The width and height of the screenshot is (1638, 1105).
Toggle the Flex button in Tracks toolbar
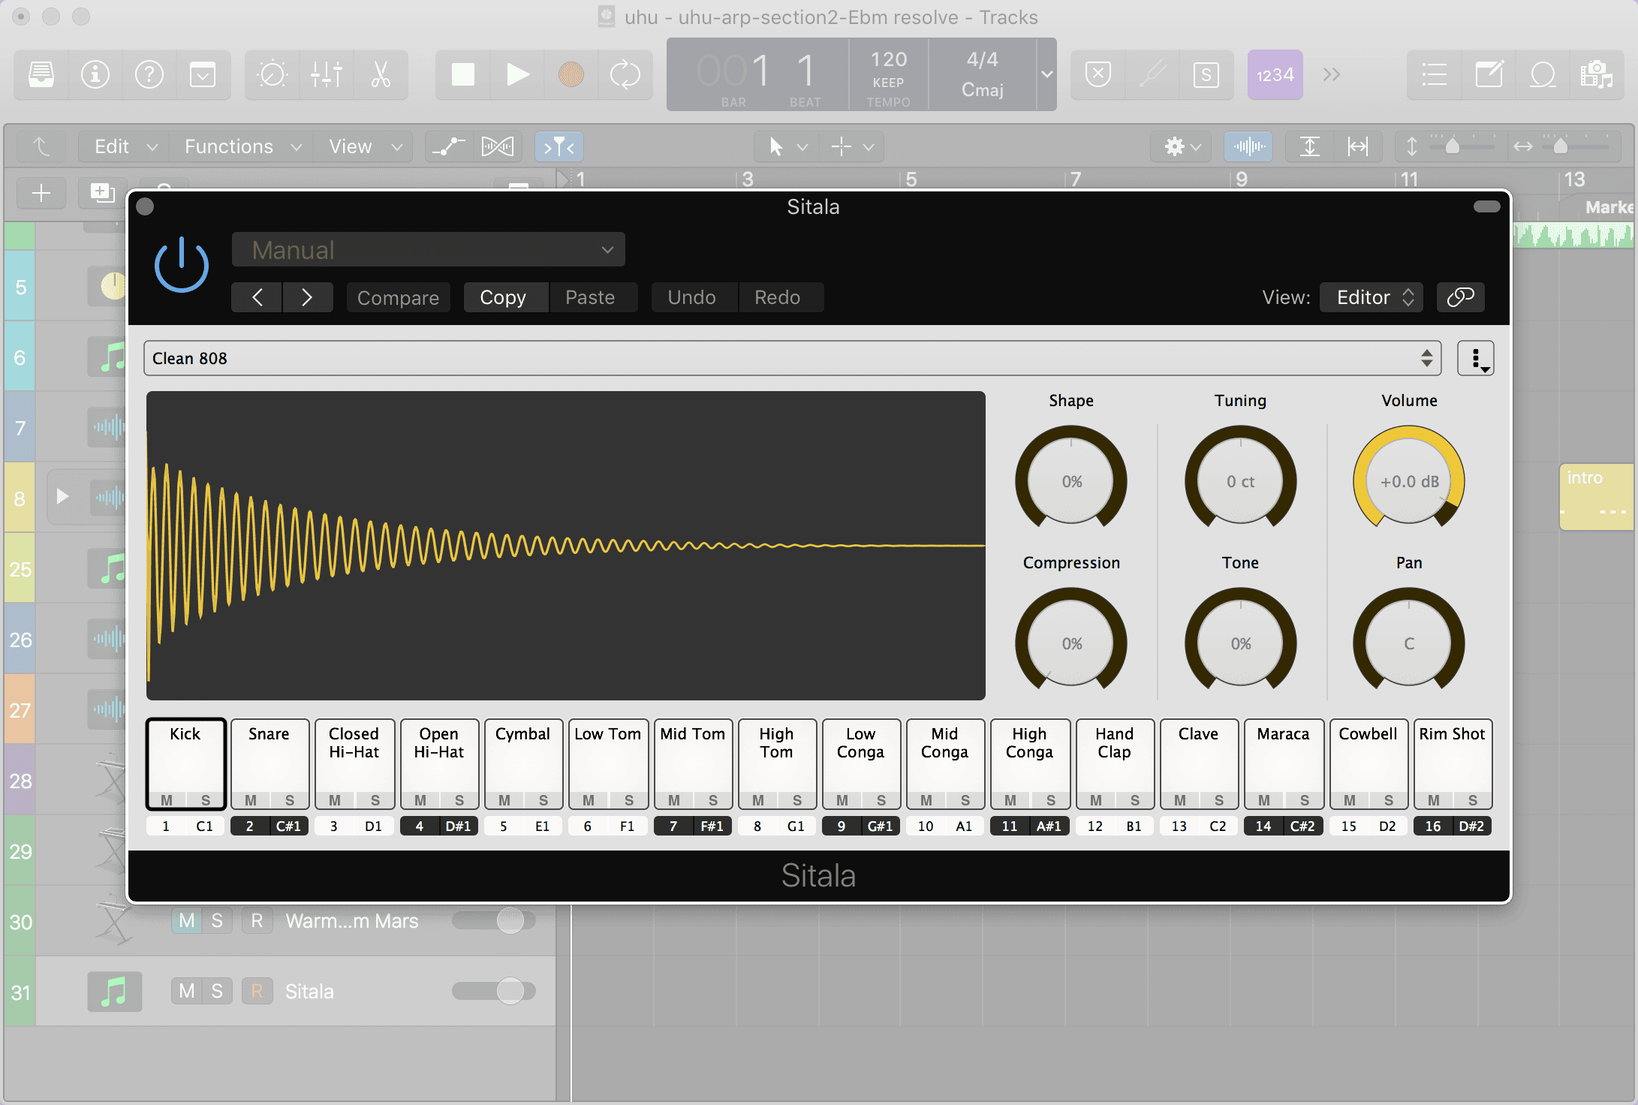click(498, 146)
